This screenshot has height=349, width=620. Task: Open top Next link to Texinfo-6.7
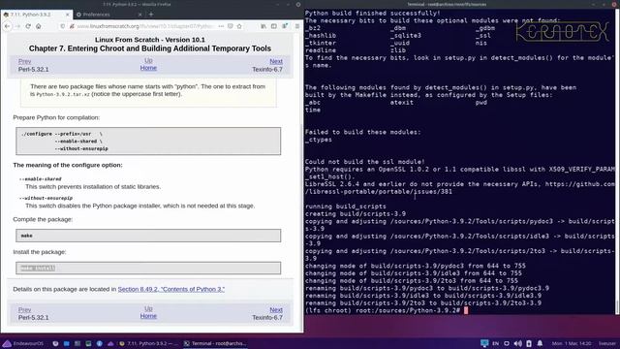[x=276, y=61]
